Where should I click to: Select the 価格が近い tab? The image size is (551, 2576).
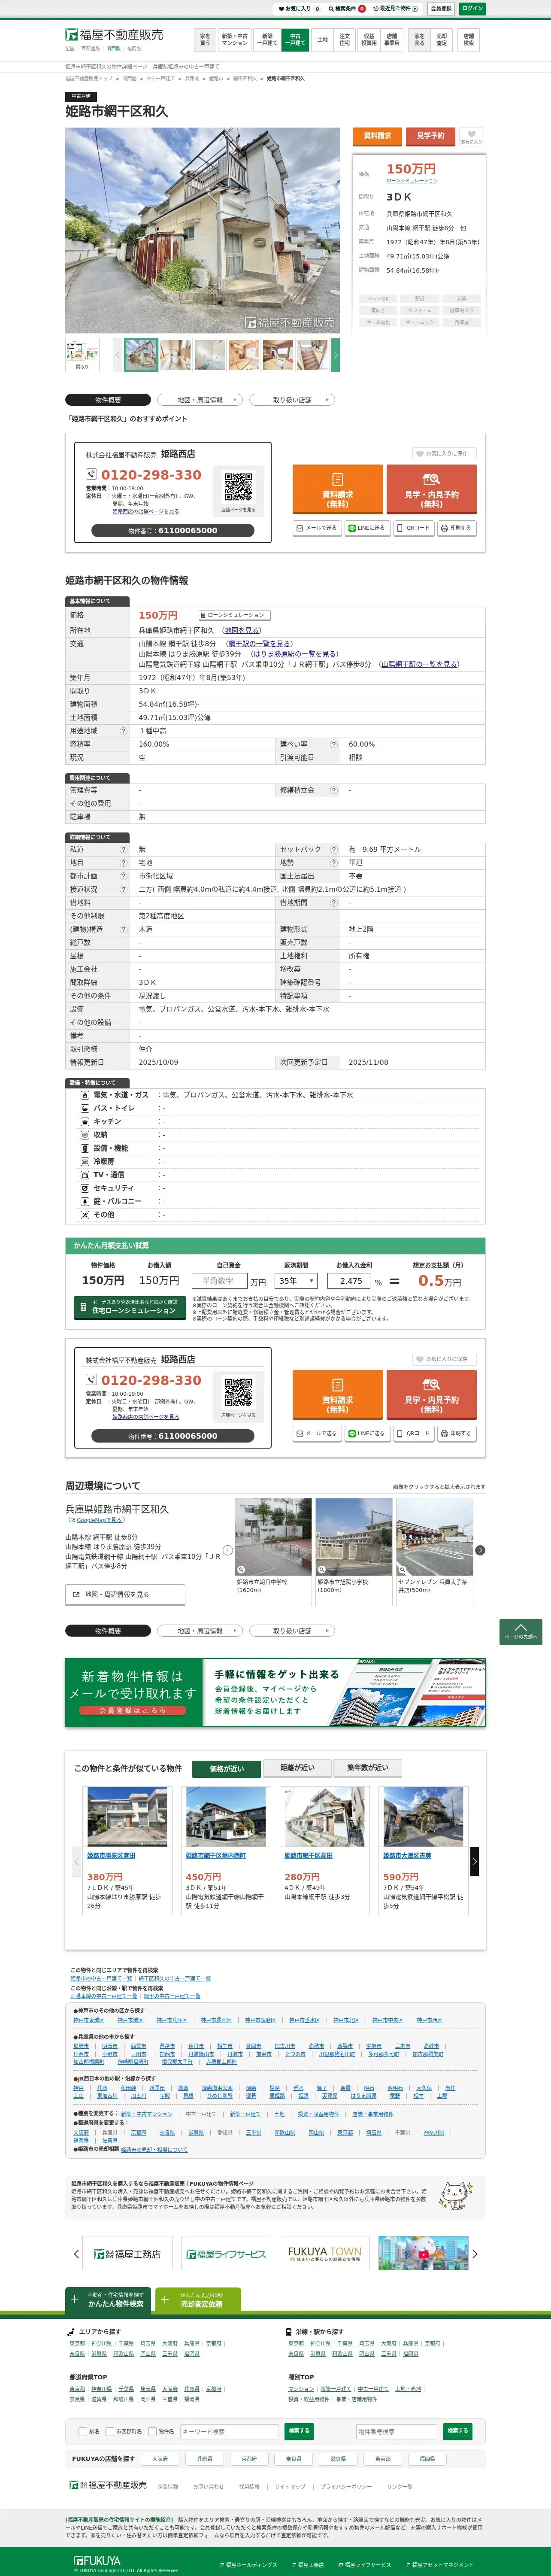tap(226, 1768)
